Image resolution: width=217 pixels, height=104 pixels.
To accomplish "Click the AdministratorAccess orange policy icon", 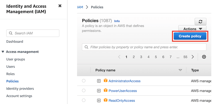I will 106,80.
